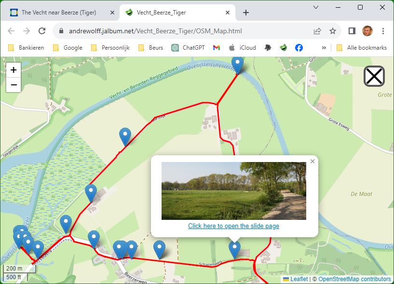Open the OpenStreetMap contributors link
The width and height of the screenshot is (394, 284).
354,279
